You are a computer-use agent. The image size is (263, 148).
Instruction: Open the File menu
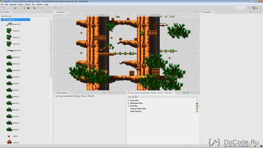pos(2,5)
